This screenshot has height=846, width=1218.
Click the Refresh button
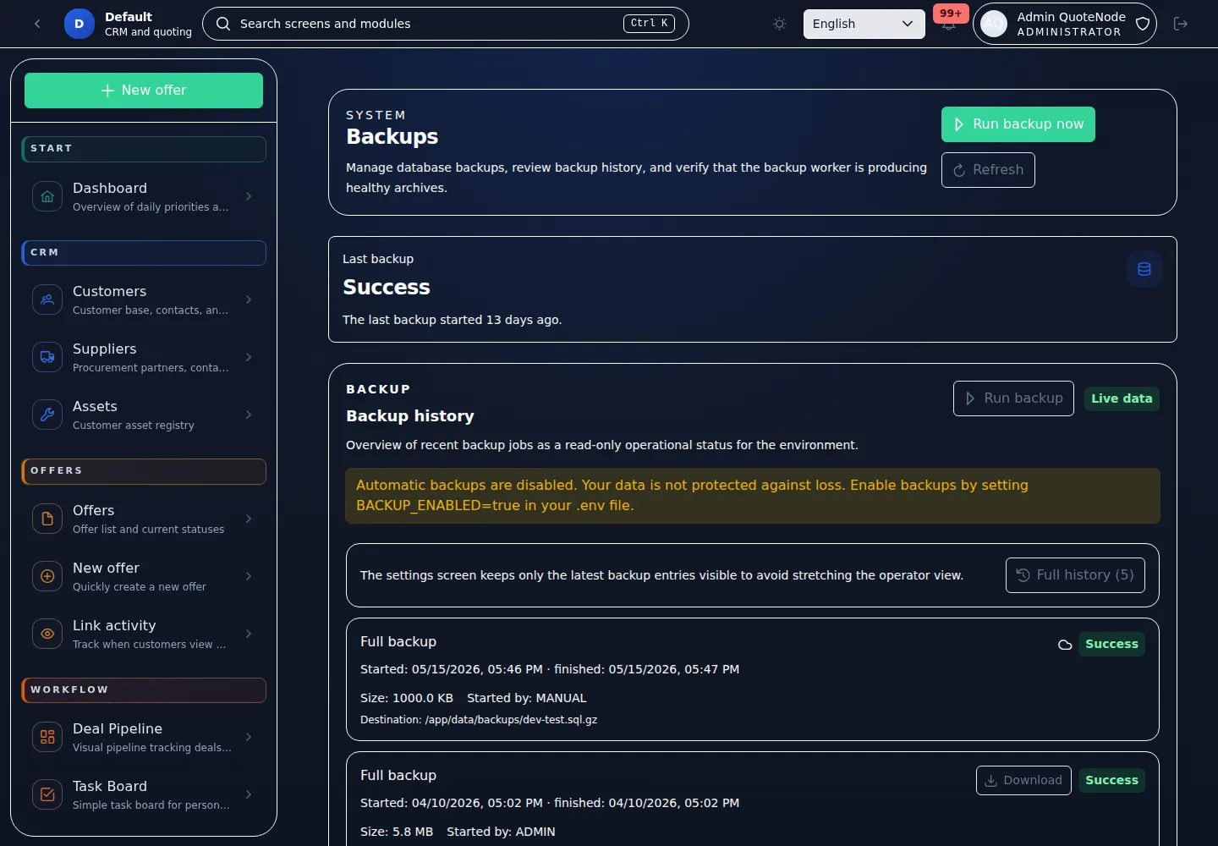[x=988, y=170]
